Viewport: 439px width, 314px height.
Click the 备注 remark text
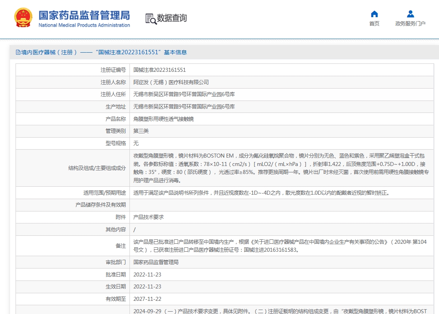coord(280,246)
